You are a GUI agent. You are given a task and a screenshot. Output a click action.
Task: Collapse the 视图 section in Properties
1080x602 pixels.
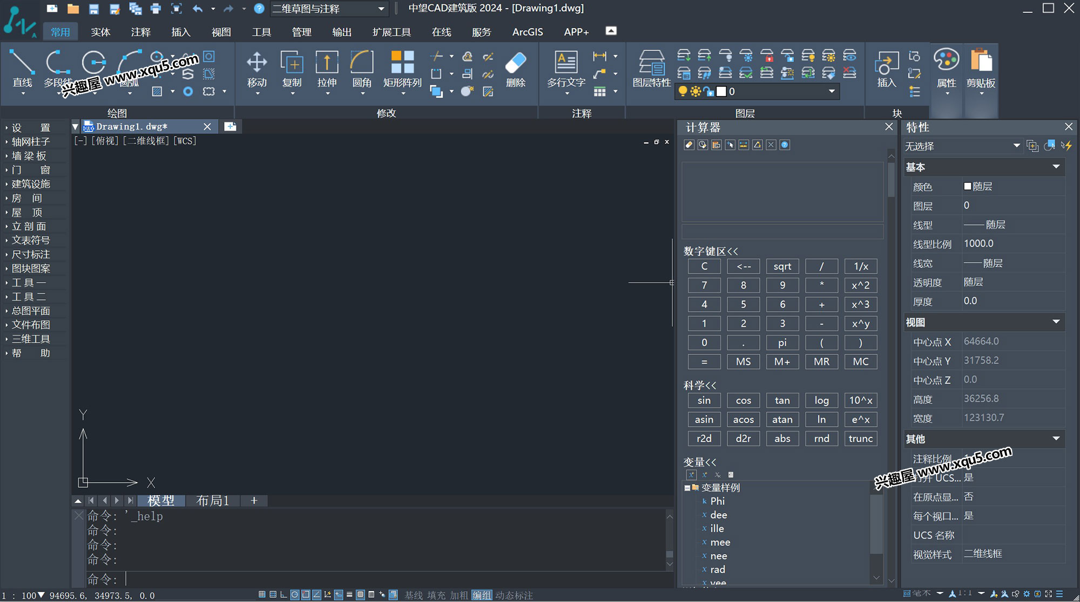(x=1056, y=322)
